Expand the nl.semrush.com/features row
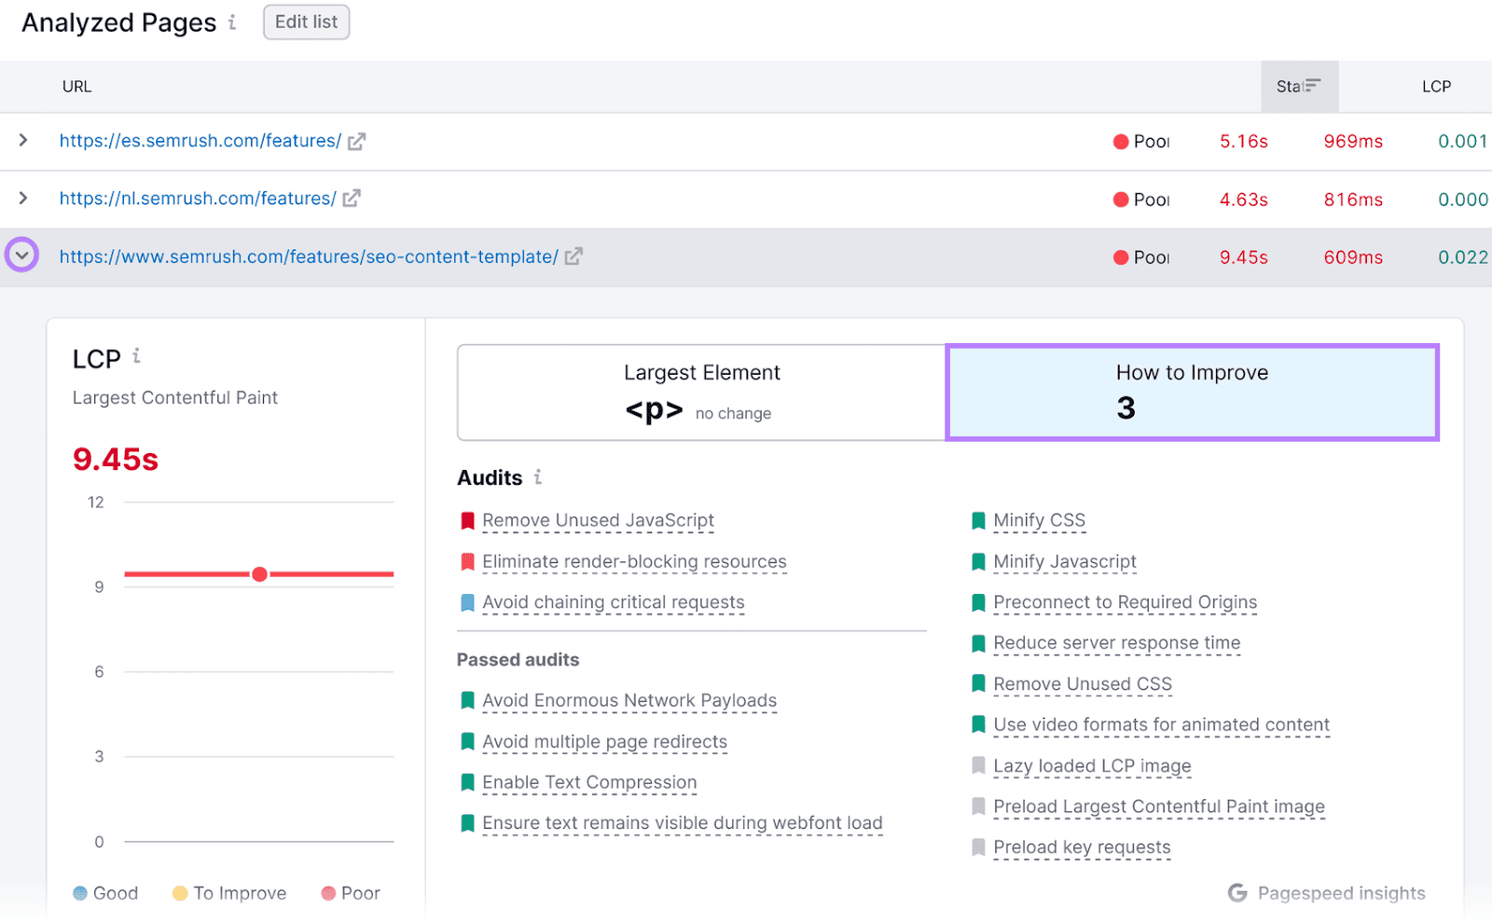 pyautogui.click(x=22, y=199)
